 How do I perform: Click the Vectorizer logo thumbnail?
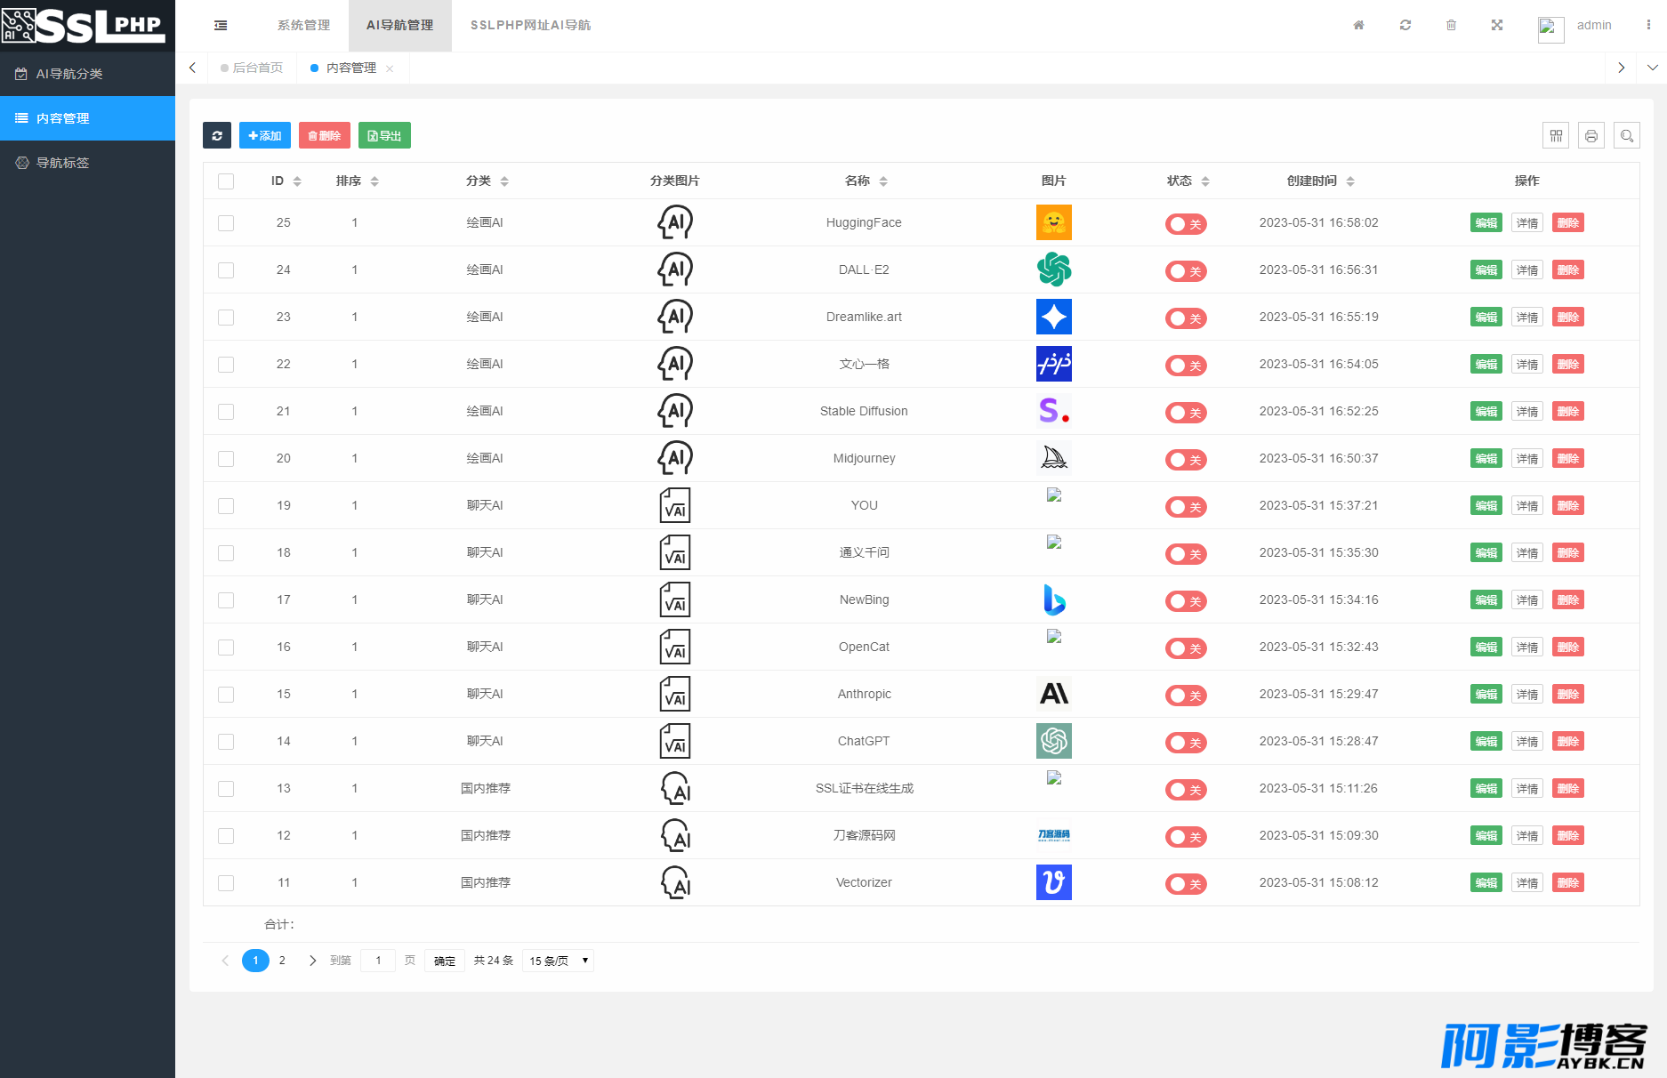coord(1053,882)
